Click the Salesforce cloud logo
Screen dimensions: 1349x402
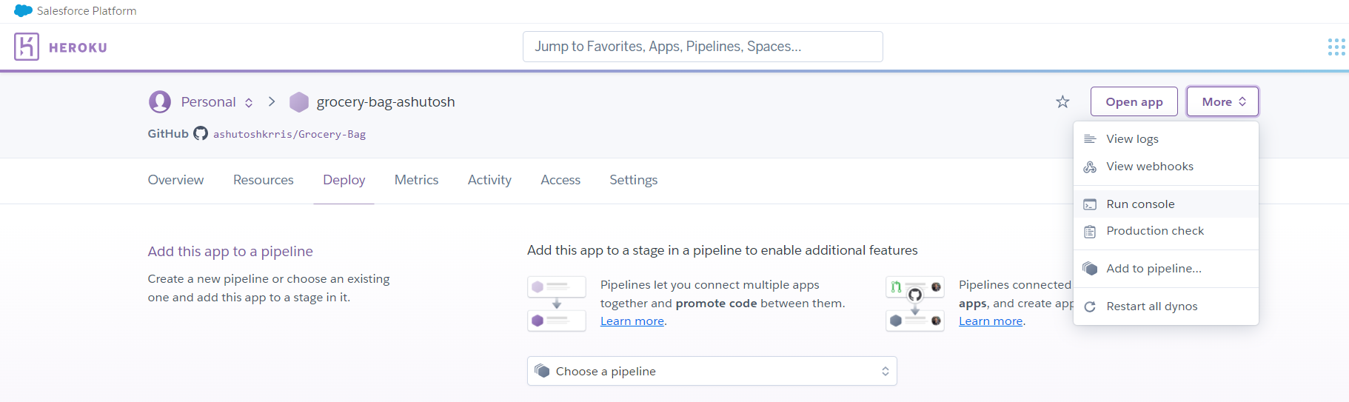click(x=23, y=11)
